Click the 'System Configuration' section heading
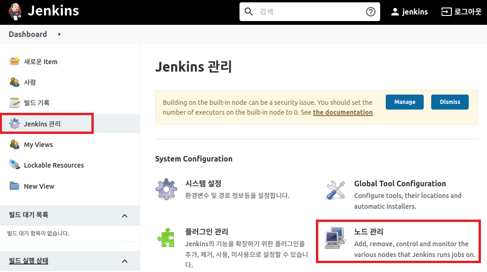487x272 pixels. [194, 159]
